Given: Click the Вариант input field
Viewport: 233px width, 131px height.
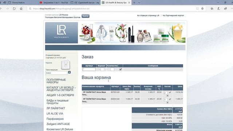Looking at the screenshot, I should coord(102,70).
